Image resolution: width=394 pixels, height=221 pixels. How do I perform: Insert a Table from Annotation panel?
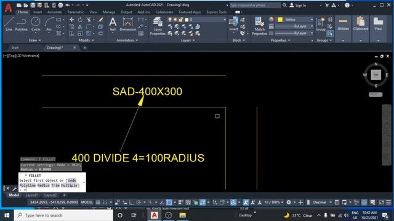(x=141, y=33)
